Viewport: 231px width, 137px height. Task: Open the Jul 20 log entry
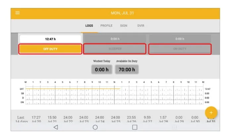[x=36, y=119]
